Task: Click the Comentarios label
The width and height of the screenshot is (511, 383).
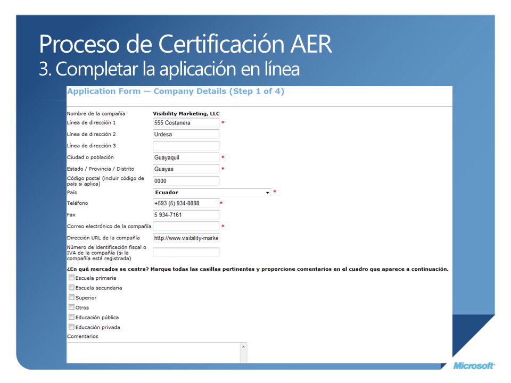Action: point(83,336)
